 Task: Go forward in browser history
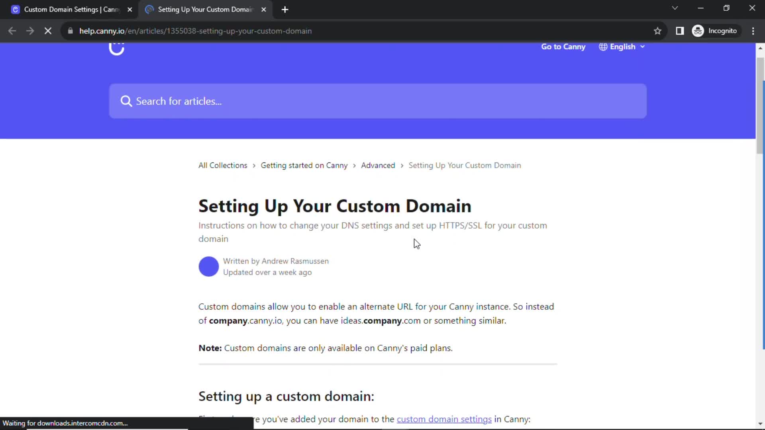tap(30, 31)
